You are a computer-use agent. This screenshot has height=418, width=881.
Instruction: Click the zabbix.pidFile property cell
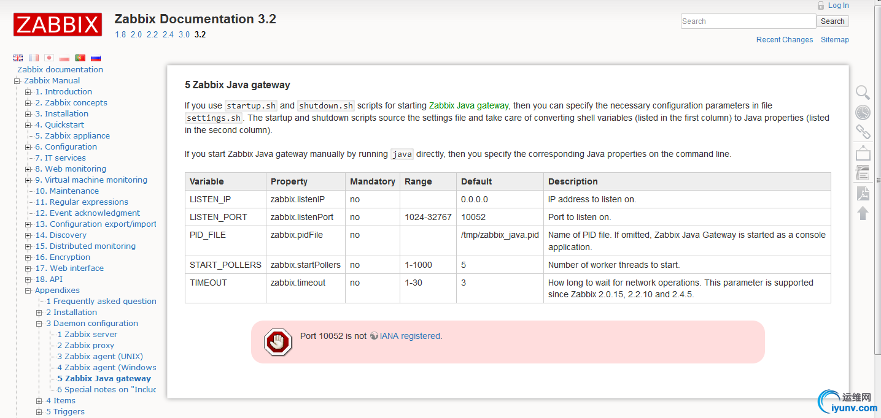point(306,241)
